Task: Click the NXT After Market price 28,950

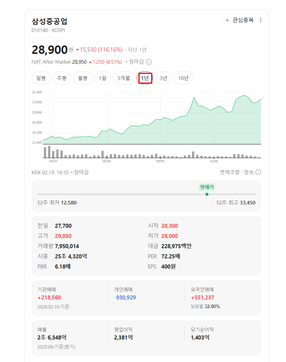Action: (79, 62)
